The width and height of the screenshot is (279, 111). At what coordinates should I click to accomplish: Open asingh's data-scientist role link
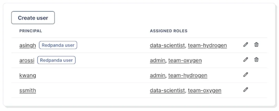167,46
